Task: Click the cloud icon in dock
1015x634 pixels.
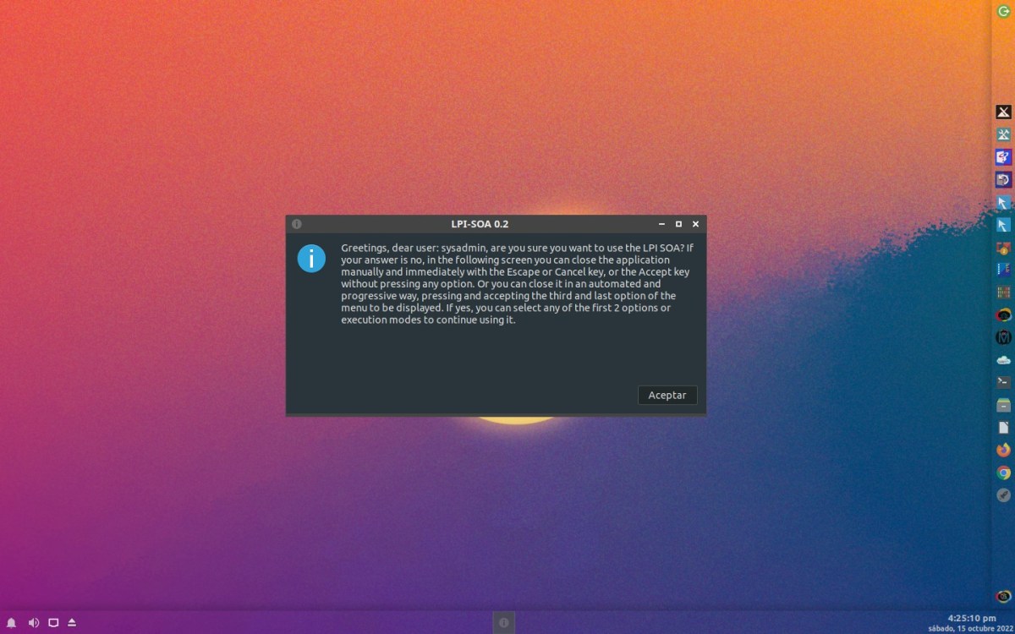Action: point(1003,359)
